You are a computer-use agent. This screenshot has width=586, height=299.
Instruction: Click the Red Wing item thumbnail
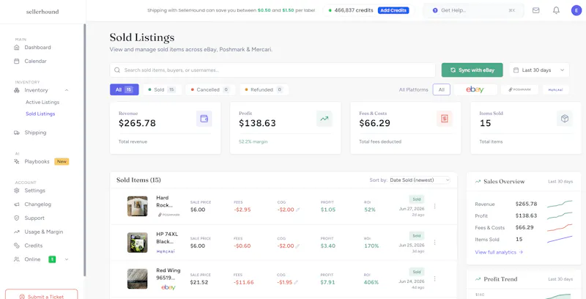click(x=137, y=278)
